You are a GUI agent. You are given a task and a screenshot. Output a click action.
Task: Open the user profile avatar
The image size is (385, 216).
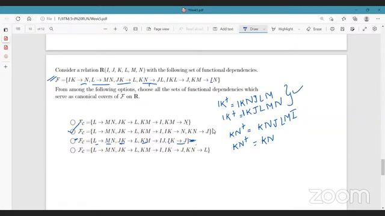366,19
